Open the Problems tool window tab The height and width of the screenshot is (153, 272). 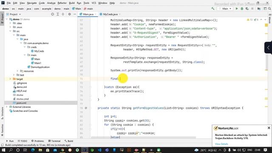38,141
